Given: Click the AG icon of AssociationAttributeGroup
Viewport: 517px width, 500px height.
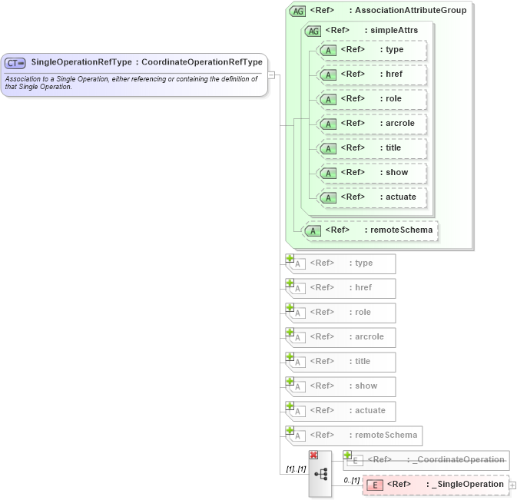Looking at the screenshot, I should pyautogui.click(x=297, y=12).
